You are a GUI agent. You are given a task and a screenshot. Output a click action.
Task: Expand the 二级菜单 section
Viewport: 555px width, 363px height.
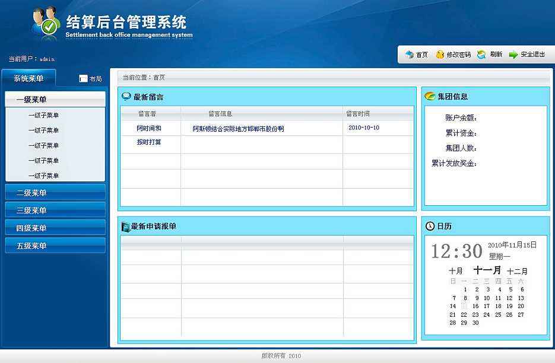pyautogui.click(x=55, y=193)
